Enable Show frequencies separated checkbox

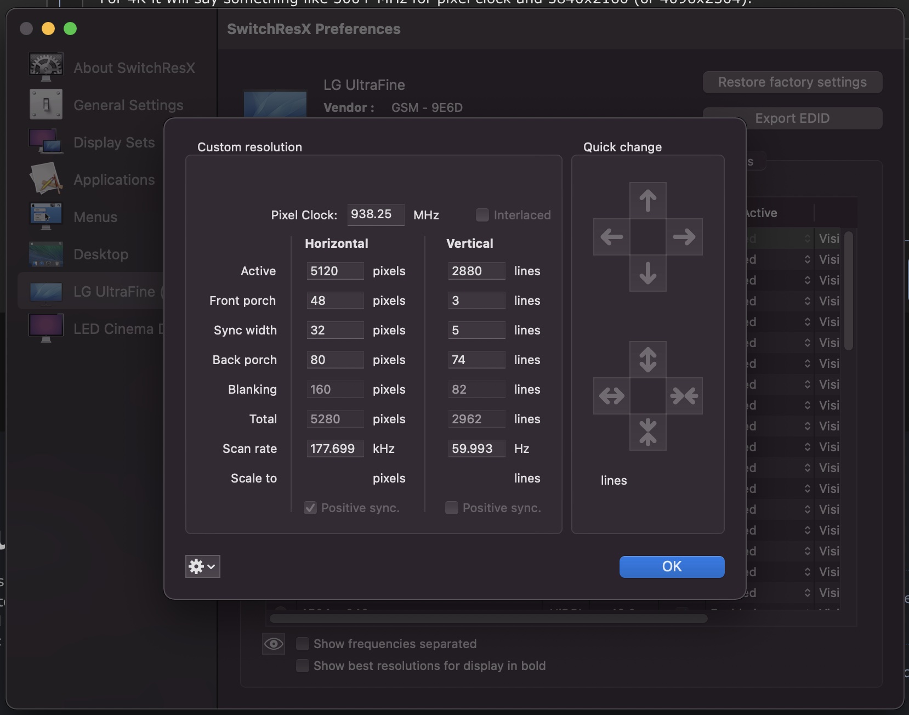(302, 643)
